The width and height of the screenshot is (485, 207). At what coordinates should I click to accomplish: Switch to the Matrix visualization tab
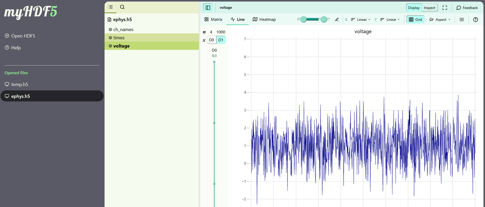(x=213, y=20)
